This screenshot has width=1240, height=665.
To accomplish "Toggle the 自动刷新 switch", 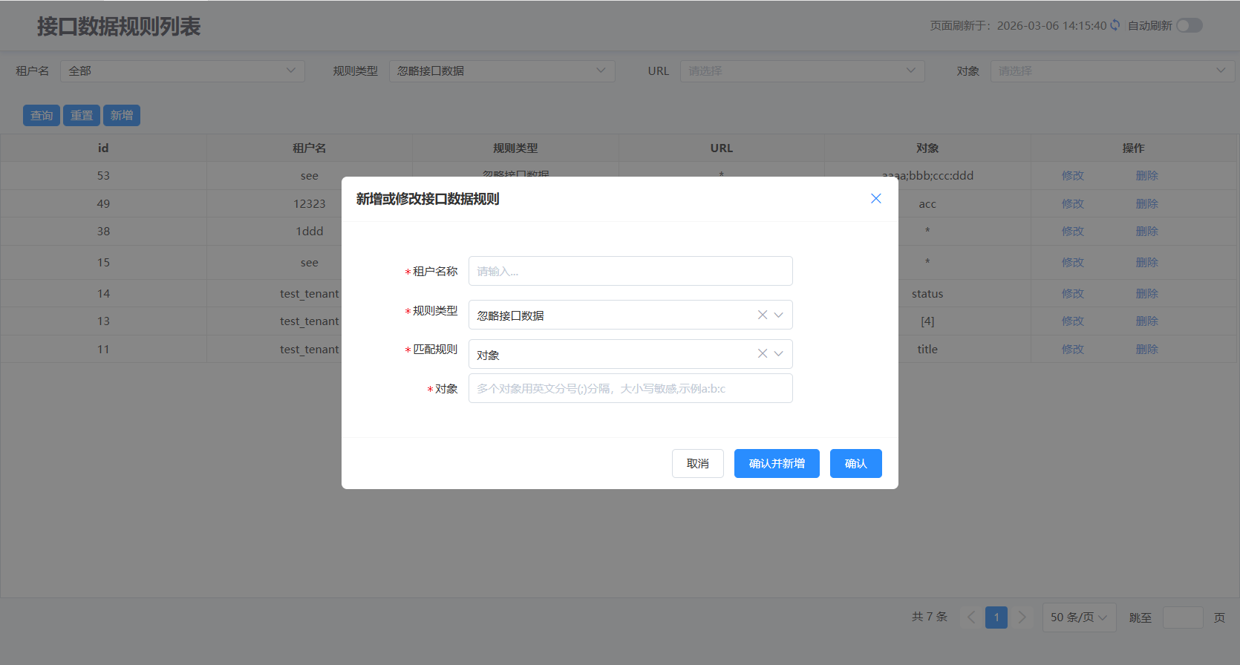I will (1189, 25).
